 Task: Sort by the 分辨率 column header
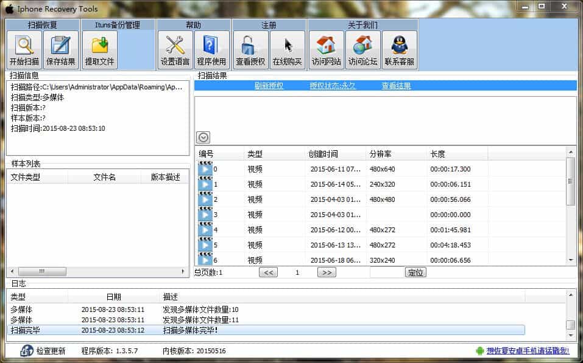tap(397, 154)
